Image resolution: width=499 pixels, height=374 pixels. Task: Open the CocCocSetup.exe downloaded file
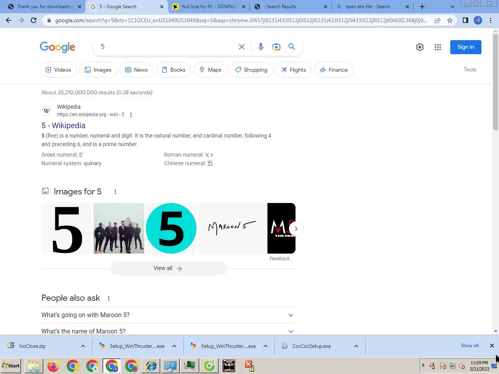click(311, 346)
